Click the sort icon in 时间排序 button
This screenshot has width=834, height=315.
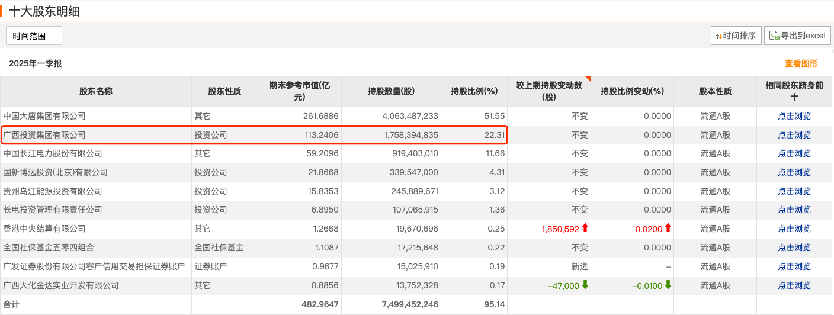[x=718, y=36]
